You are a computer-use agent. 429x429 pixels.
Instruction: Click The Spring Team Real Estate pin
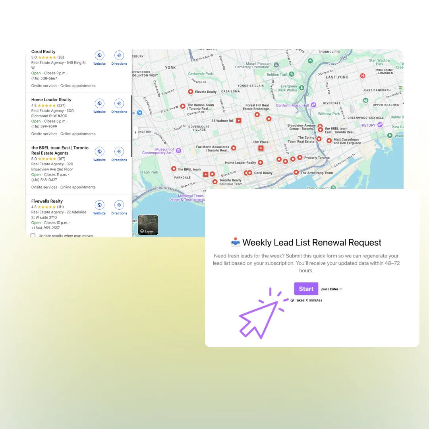pos(319,139)
